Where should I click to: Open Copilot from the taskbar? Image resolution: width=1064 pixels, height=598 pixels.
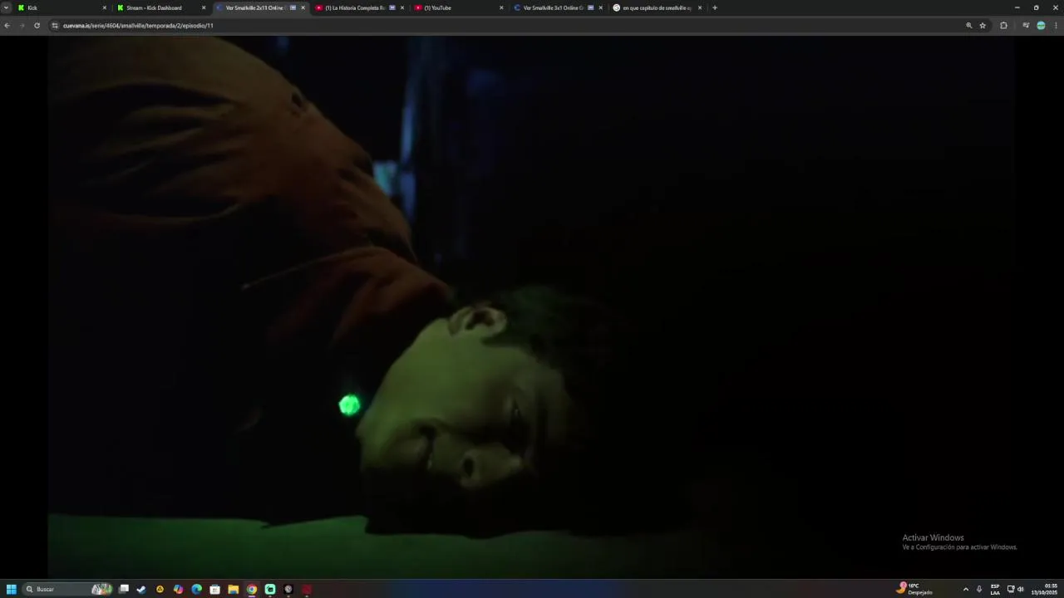pos(178,589)
